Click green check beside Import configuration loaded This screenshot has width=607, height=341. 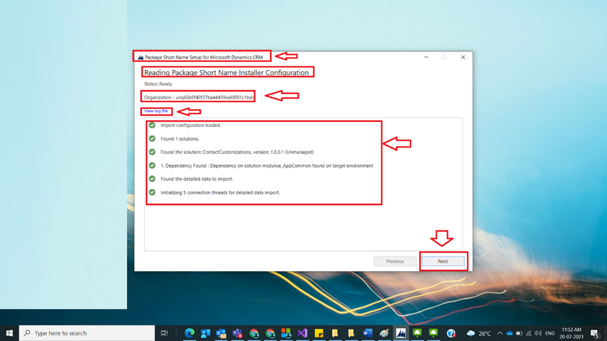[152, 126]
